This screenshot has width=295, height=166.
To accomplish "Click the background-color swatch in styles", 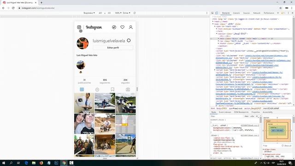I will click(x=233, y=130).
